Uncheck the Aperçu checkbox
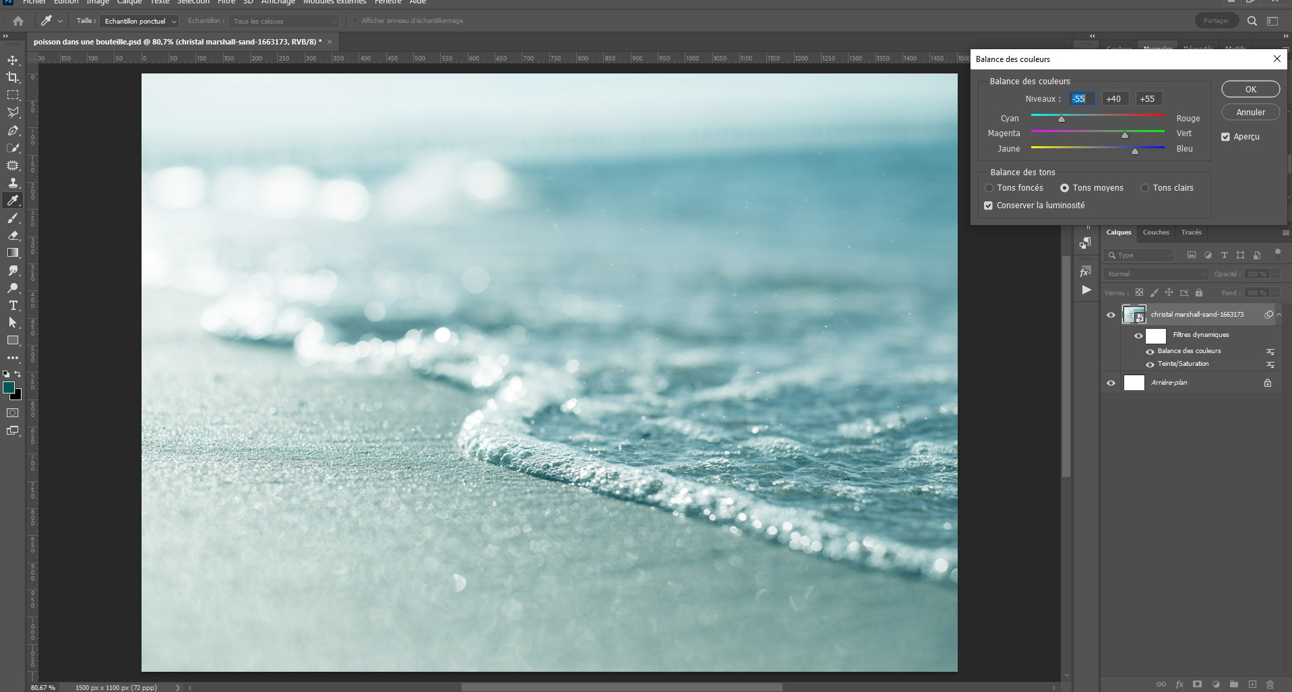Viewport: 1292px width, 692px height. [1225, 137]
